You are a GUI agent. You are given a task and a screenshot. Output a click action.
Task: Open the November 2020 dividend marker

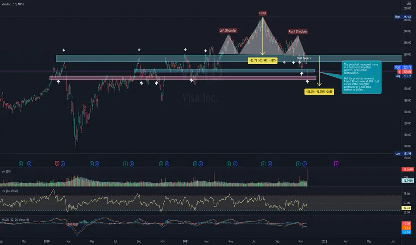(167, 163)
